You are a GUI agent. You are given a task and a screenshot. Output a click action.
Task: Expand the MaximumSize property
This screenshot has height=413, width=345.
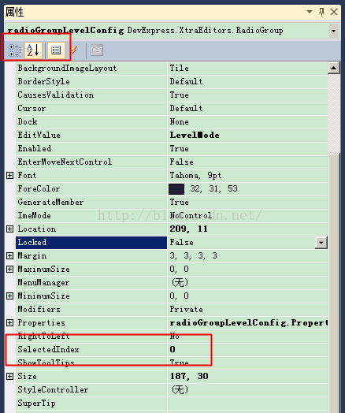9,270
